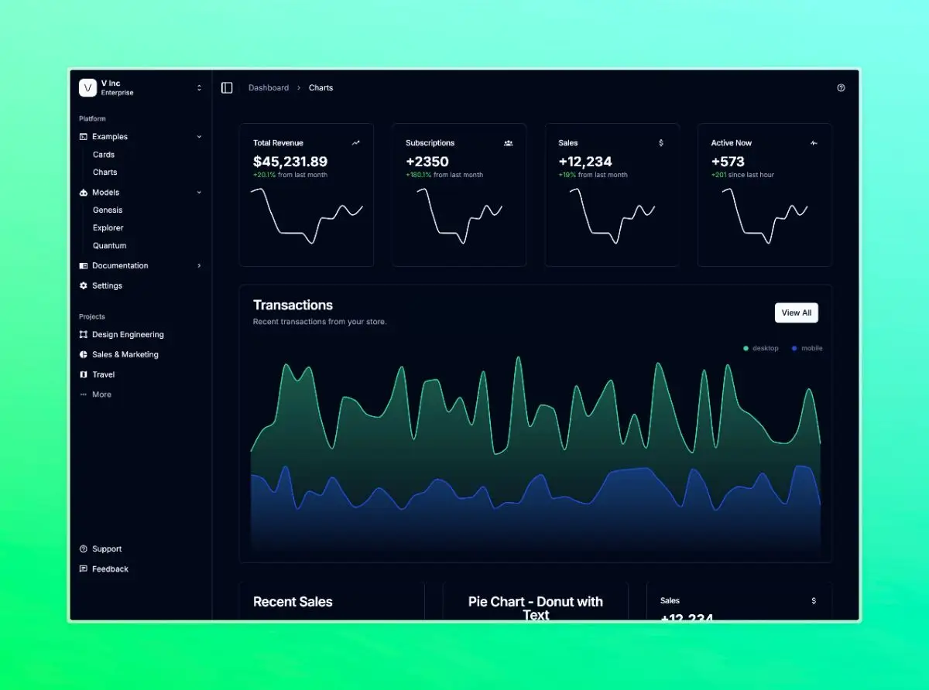Collapse the Examples section chevron
Screen dimensions: 929x690
[x=199, y=137]
